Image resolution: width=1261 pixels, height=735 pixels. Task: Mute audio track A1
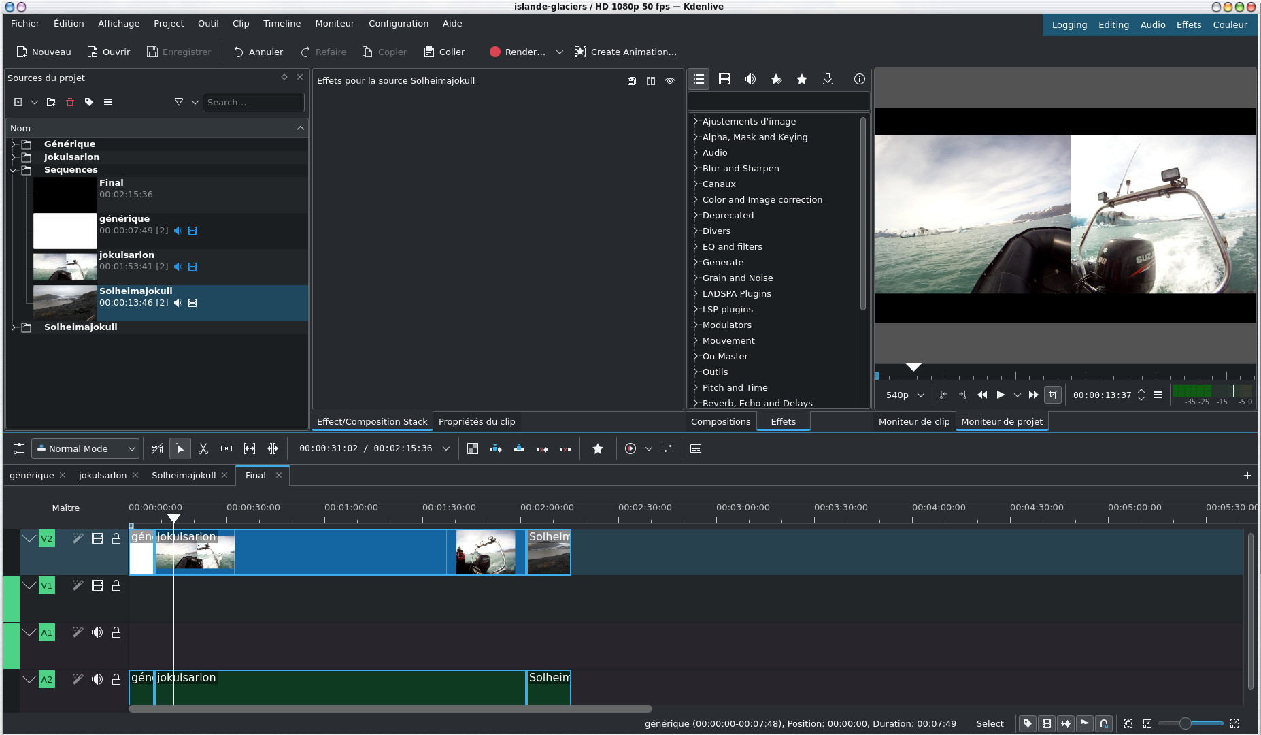97,633
